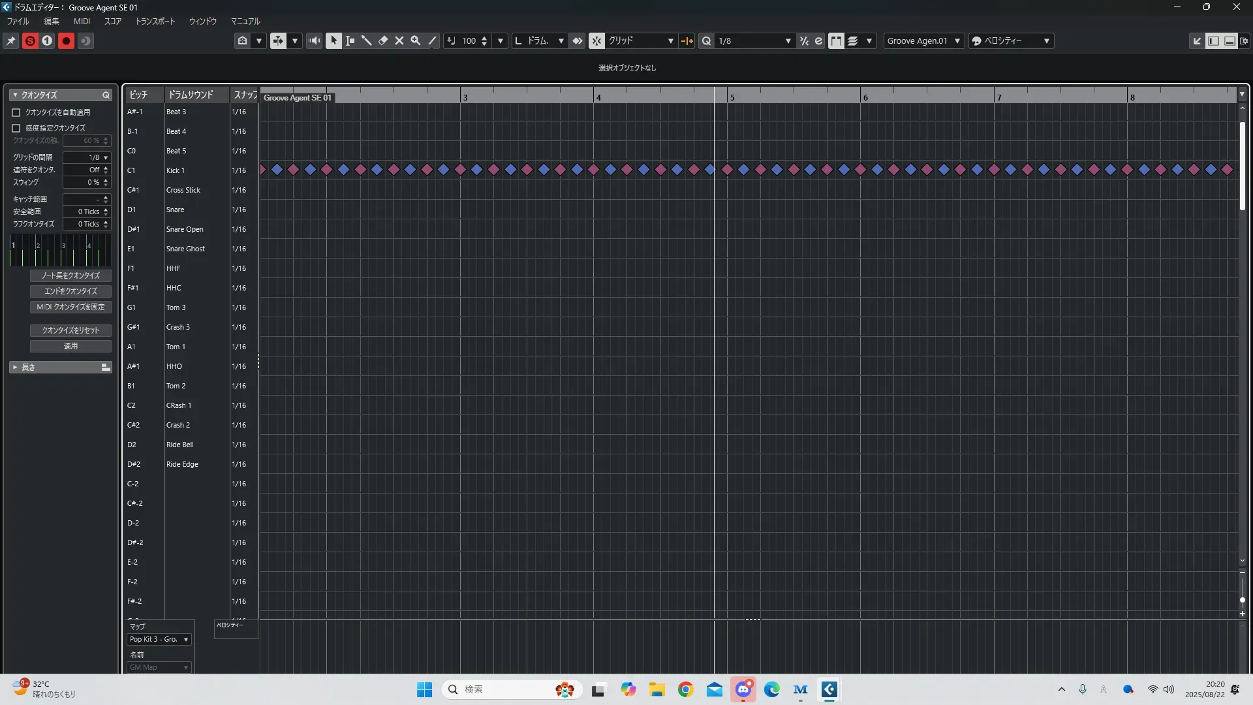This screenshot has width=1253, height=705.
Task: Click the red Record in Editor button
Action: tap(66, 41)
